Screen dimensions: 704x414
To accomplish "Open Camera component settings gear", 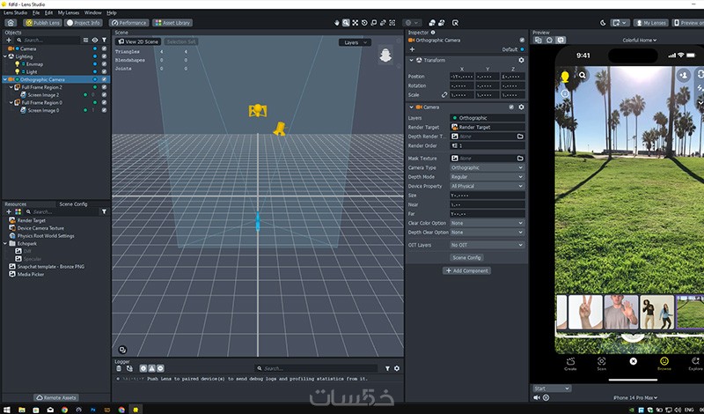I will [521, 107].
